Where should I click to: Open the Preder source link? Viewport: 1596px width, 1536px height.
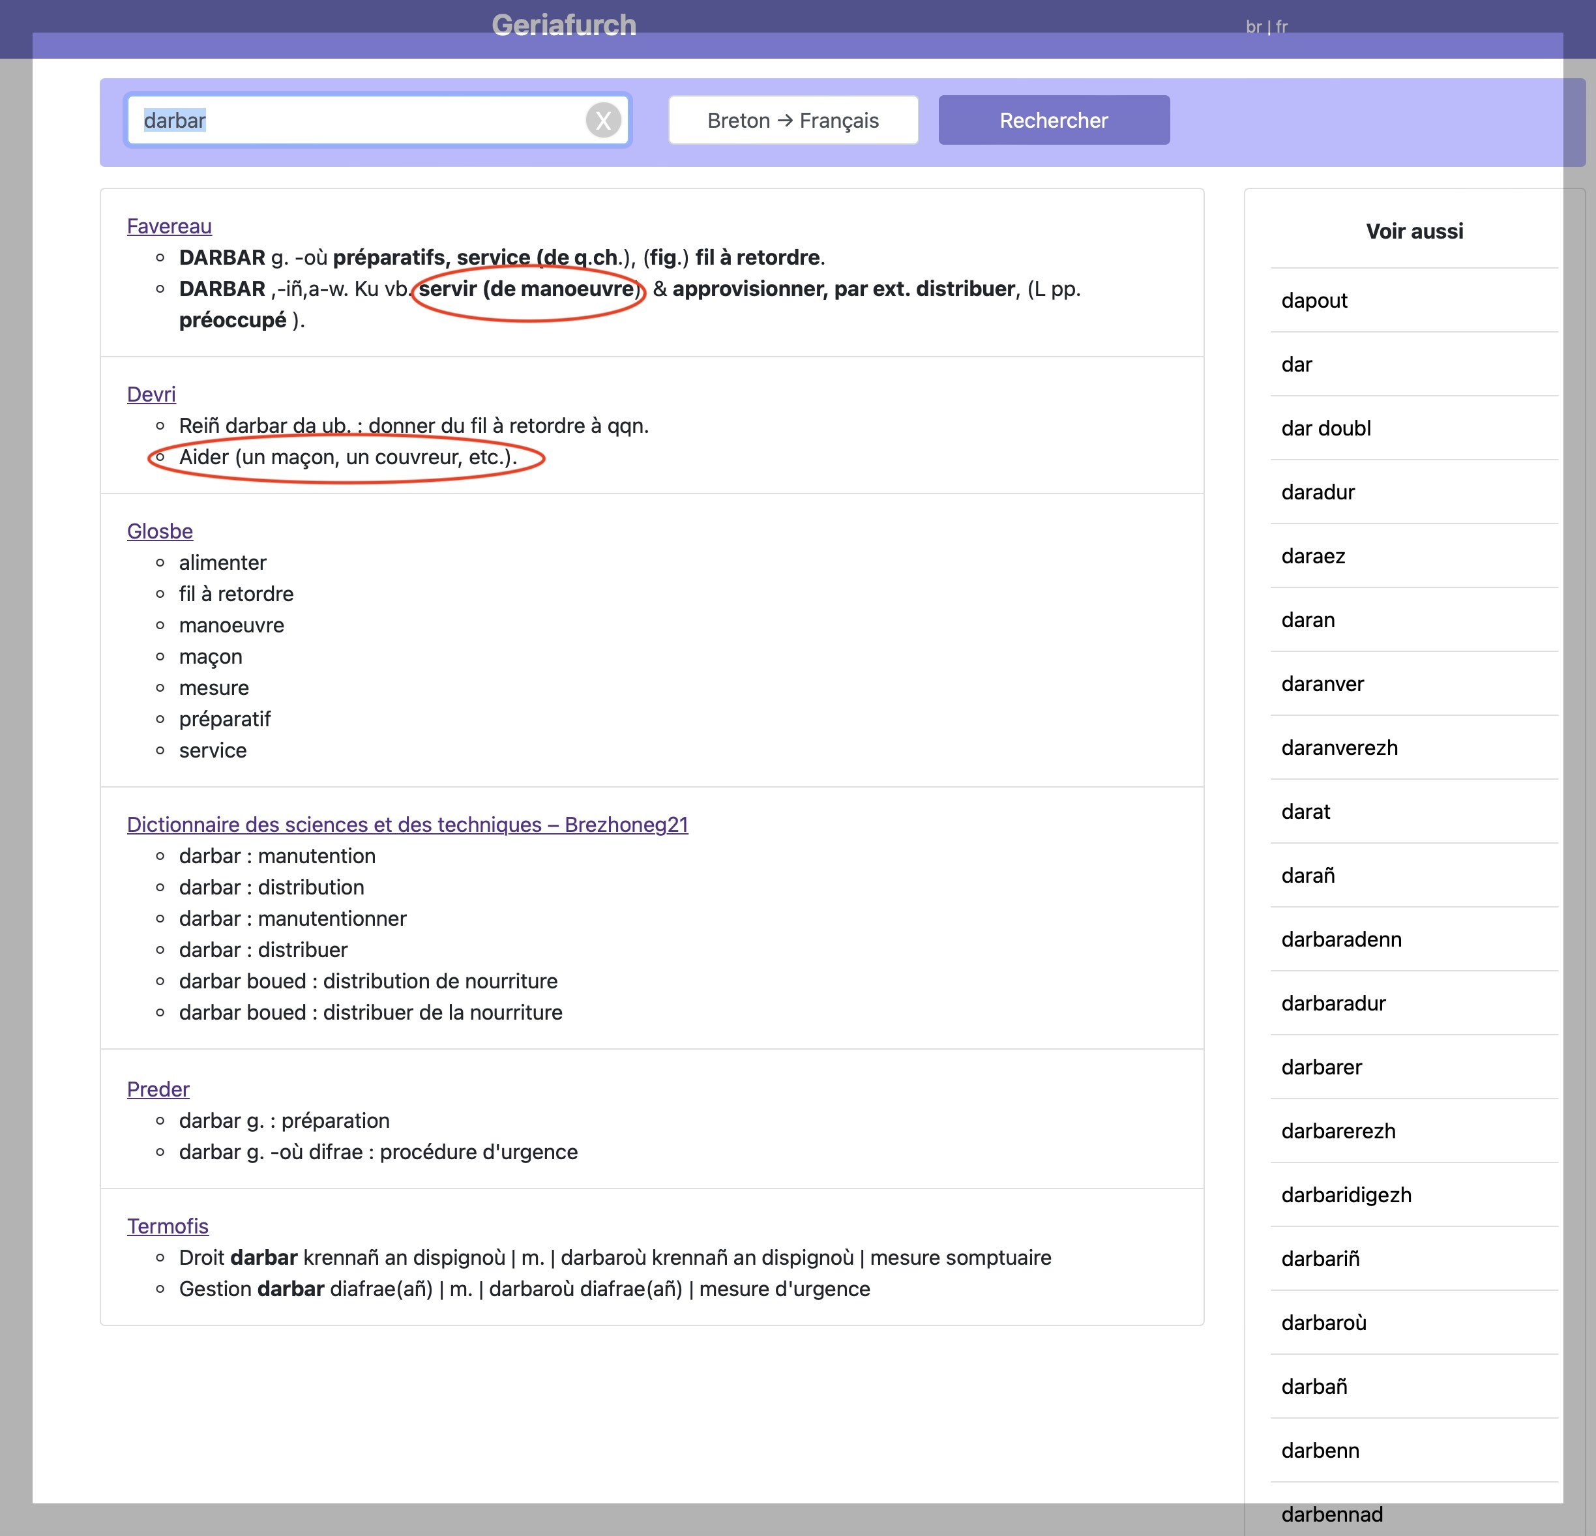coord(158,1089)
